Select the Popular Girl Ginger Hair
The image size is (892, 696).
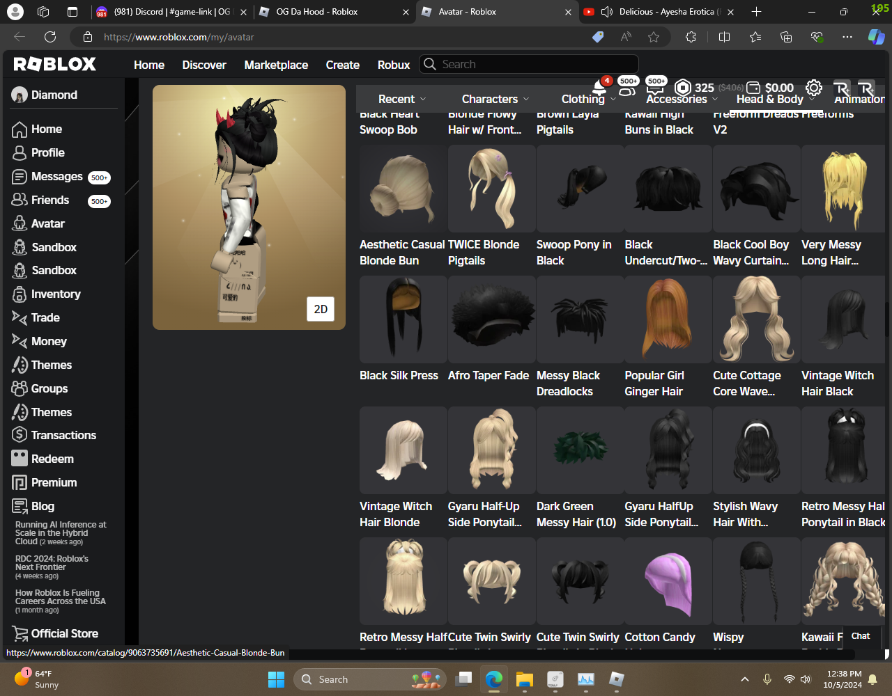point(668,319)
